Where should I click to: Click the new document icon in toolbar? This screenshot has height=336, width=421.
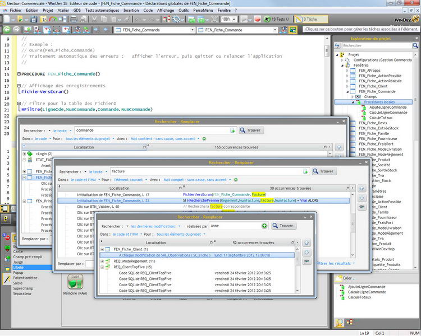tap(7, 19)
